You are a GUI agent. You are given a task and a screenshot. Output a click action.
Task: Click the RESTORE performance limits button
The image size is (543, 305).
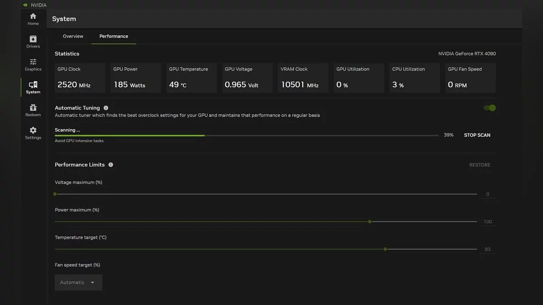pos(480,165)
